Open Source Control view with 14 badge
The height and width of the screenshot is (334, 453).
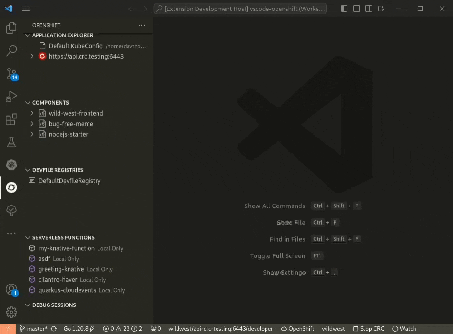[x=11, y=74]
